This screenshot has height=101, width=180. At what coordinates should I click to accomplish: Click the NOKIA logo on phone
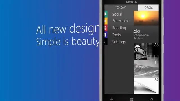click(131, 2)
